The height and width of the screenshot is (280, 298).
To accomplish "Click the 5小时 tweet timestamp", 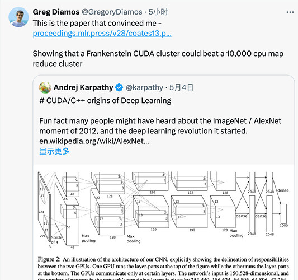I will click(x=158, y=12).
